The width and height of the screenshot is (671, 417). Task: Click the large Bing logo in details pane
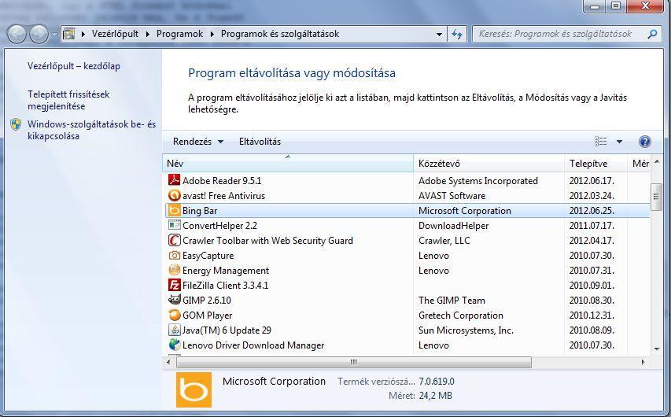coord(194,389)
